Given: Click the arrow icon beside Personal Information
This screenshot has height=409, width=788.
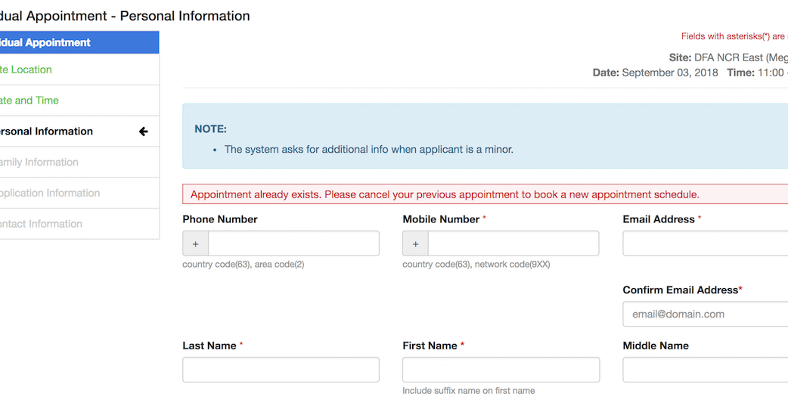Looking at the screenshot, I should (x=143, y=132).
